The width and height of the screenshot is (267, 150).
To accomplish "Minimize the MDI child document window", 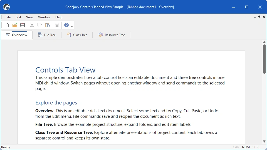I will 255,17.
